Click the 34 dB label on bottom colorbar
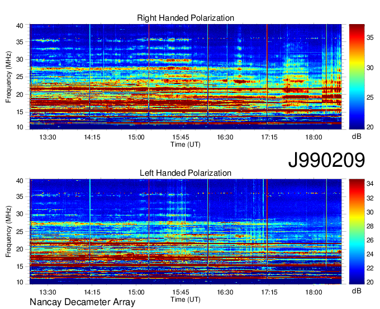This screenshot has width=380, height=309. coord(370,184)
